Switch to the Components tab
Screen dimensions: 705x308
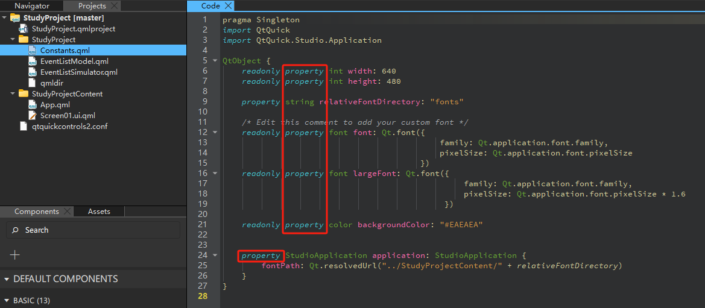(x=36, y=212)
